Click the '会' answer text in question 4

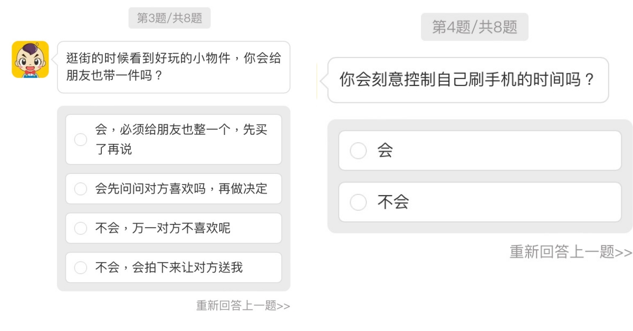(x=385, y=151)
